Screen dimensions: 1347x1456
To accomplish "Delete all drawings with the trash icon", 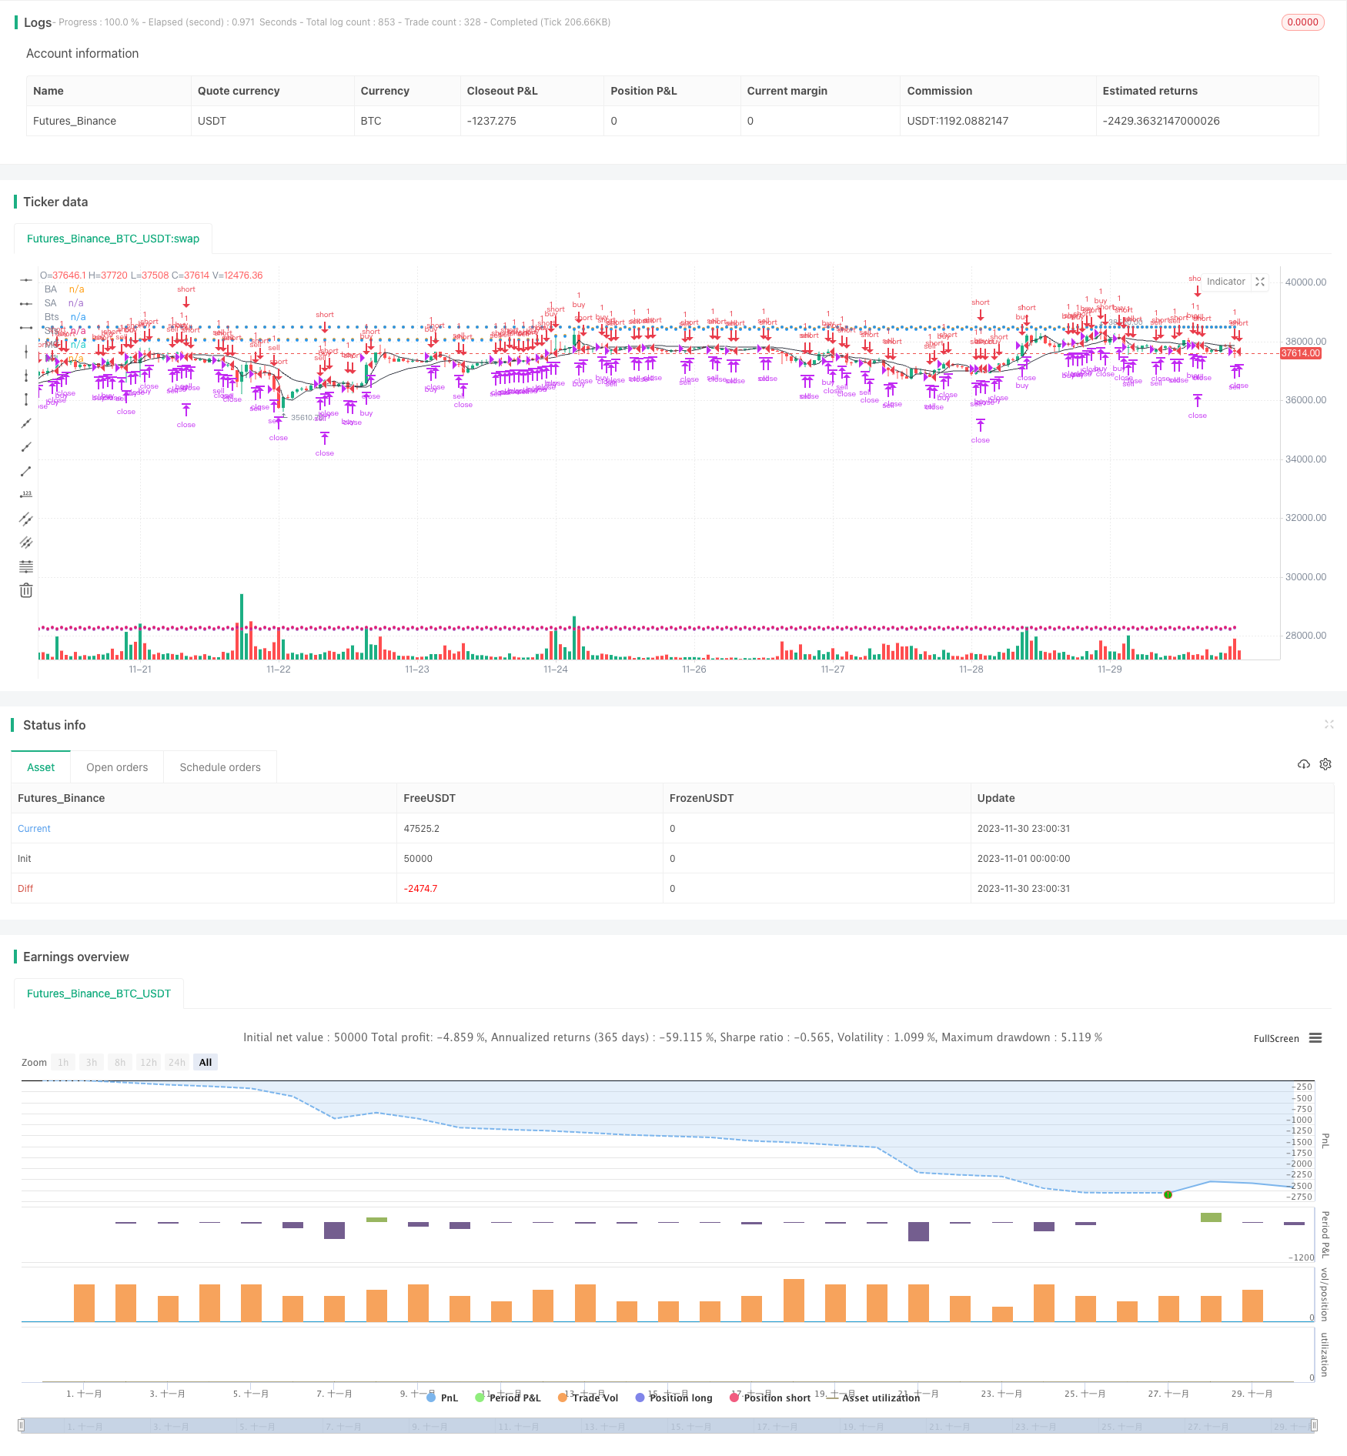I will pyautogui.click(x=26, y=590).
